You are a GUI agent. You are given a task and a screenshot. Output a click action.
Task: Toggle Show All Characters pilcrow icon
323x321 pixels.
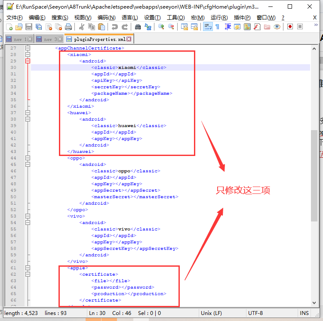click(217, 27)
